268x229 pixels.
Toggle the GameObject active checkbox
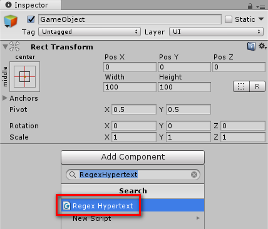point(31,19)
